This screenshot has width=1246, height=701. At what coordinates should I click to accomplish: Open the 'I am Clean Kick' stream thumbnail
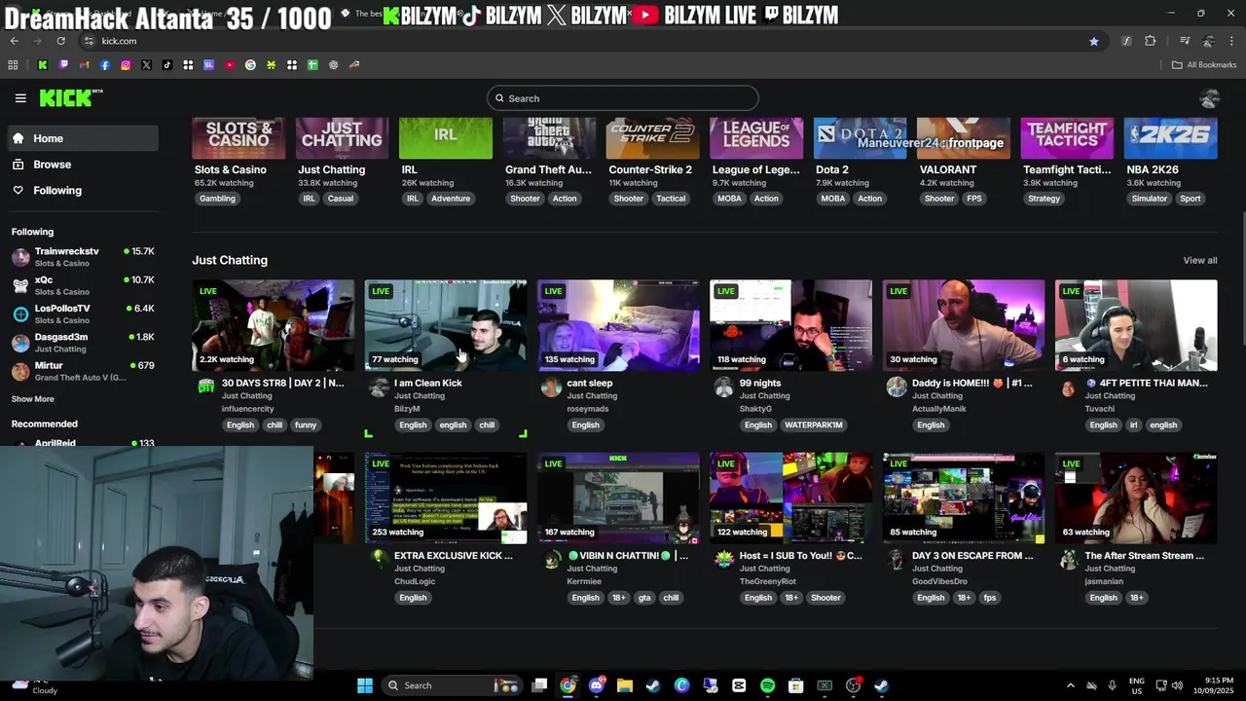(446, 325)
